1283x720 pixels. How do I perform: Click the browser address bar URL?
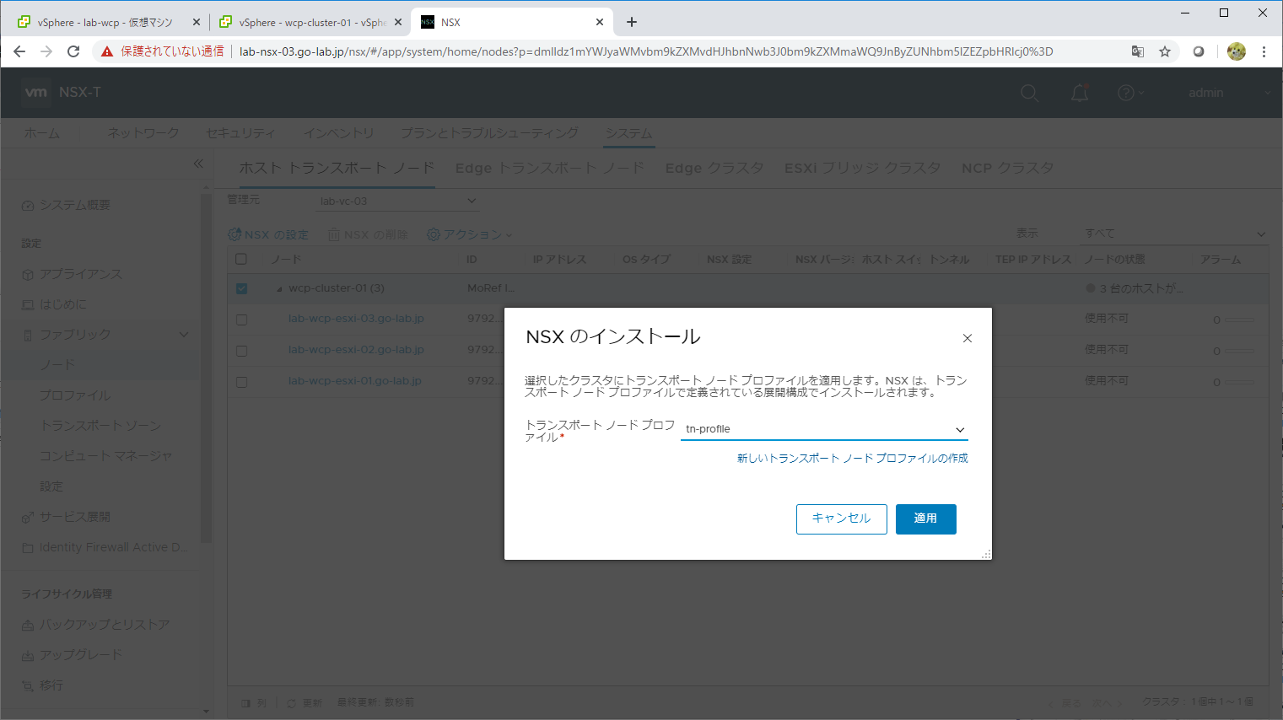pos(646,51)
